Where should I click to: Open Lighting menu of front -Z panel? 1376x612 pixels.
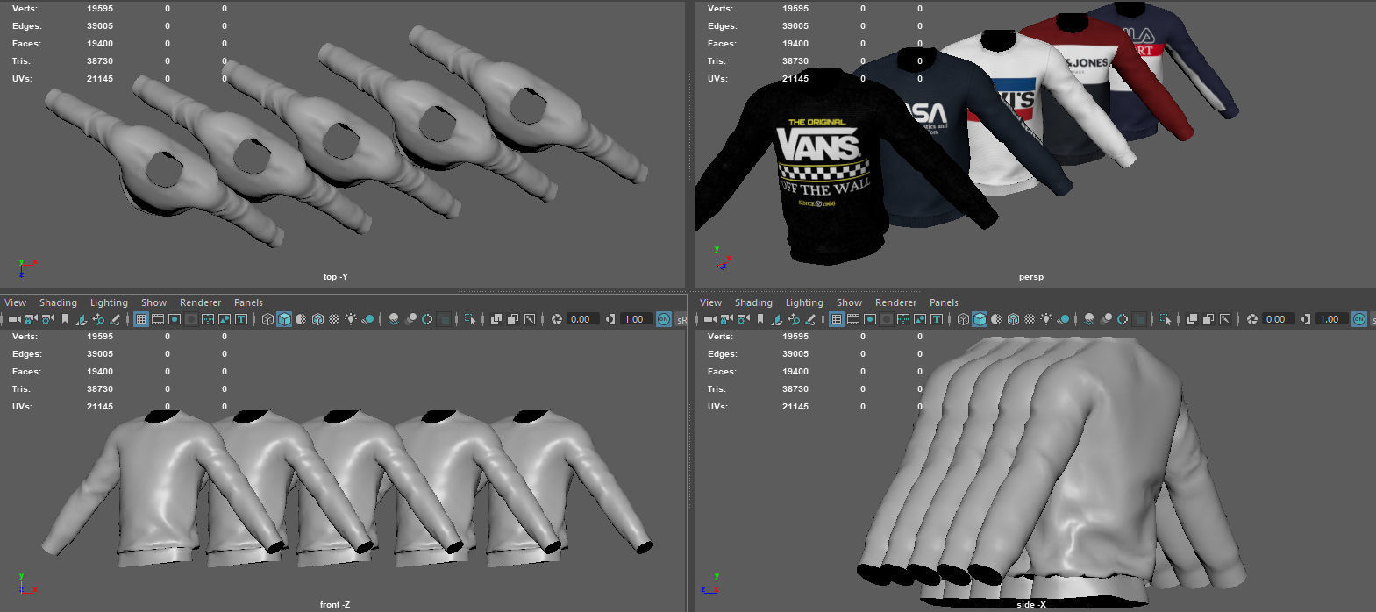109,302
